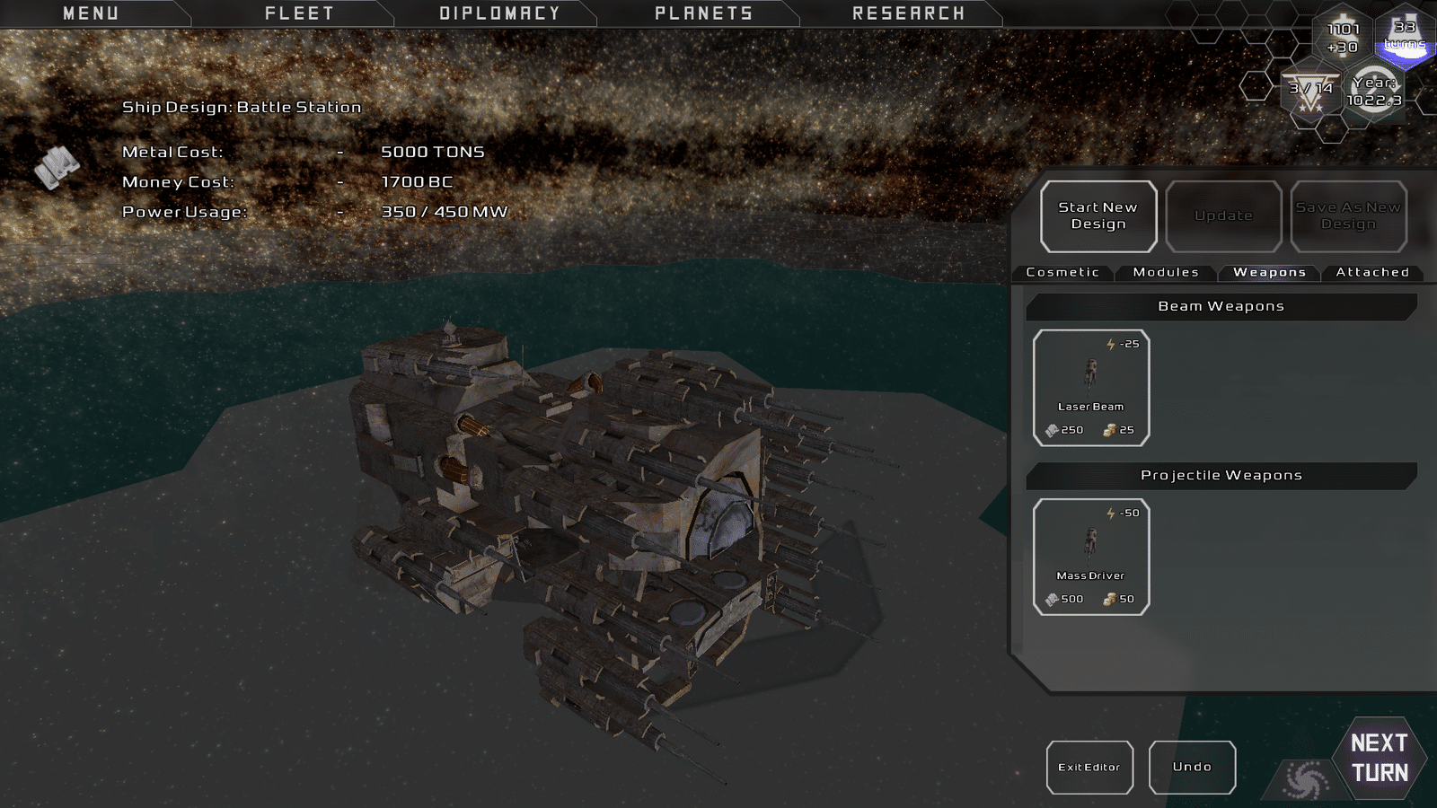Open the MENU in top bar

pyautogui.click(x=92, y=13)
